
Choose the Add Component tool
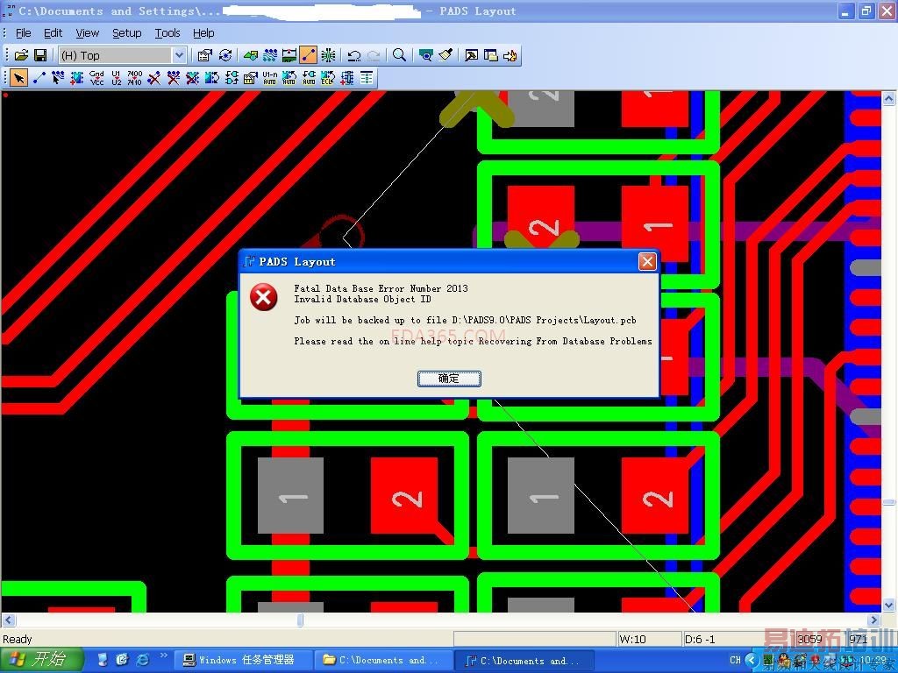[77, 78]
